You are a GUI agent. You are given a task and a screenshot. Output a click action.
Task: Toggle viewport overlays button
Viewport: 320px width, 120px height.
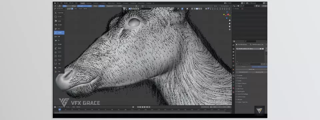tap(187, 9)
